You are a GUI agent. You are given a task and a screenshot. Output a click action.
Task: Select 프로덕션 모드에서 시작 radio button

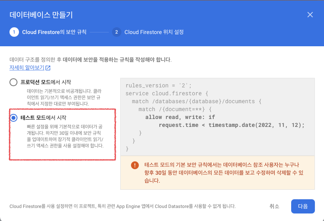pyautogui.click(x=13, y=82)
